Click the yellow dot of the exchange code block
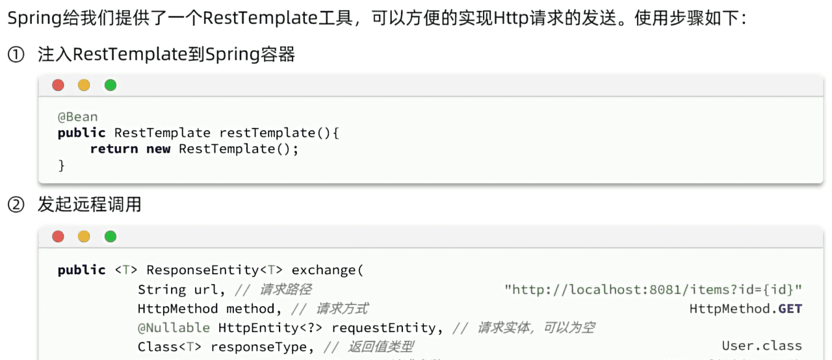This screenshot has width=832, height=360. point(84,237)
